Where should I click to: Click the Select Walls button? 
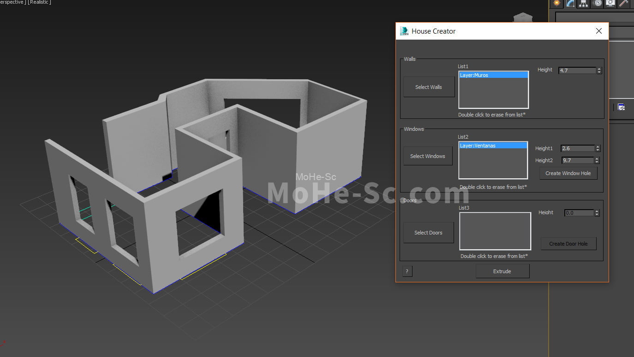click(x=429, y=87)
